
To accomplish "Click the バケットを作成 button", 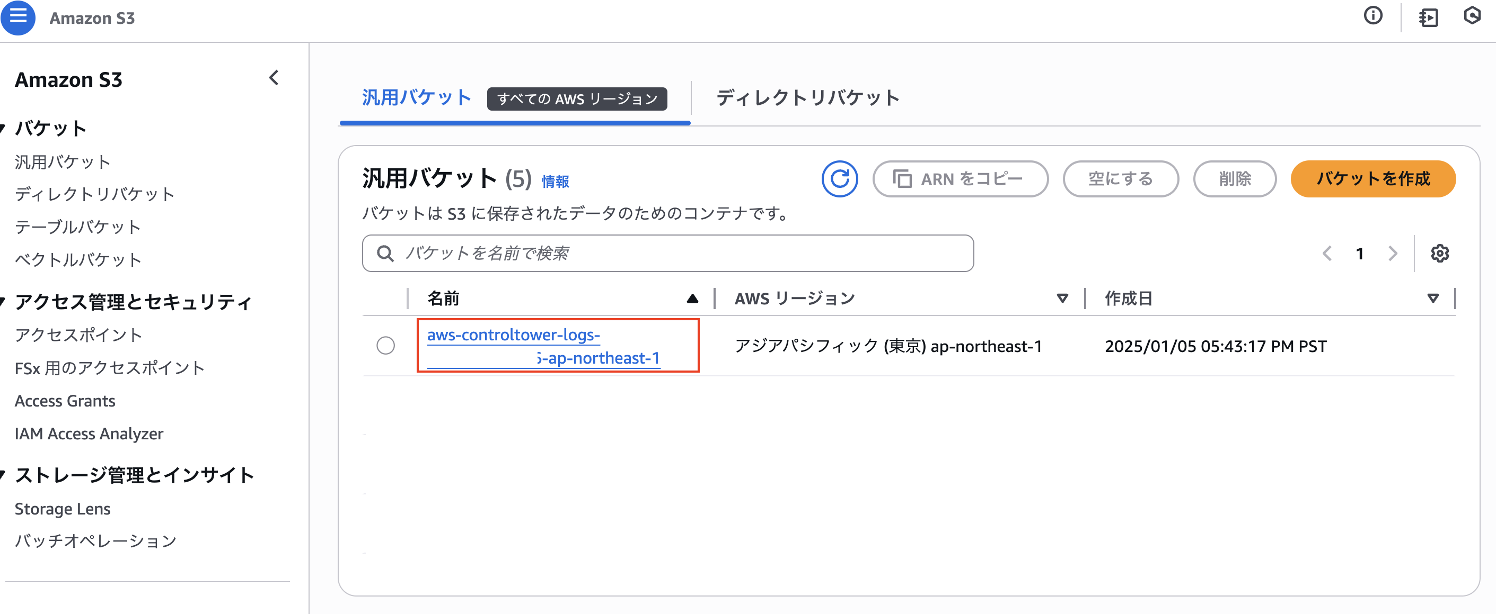I will (1373, 179).
